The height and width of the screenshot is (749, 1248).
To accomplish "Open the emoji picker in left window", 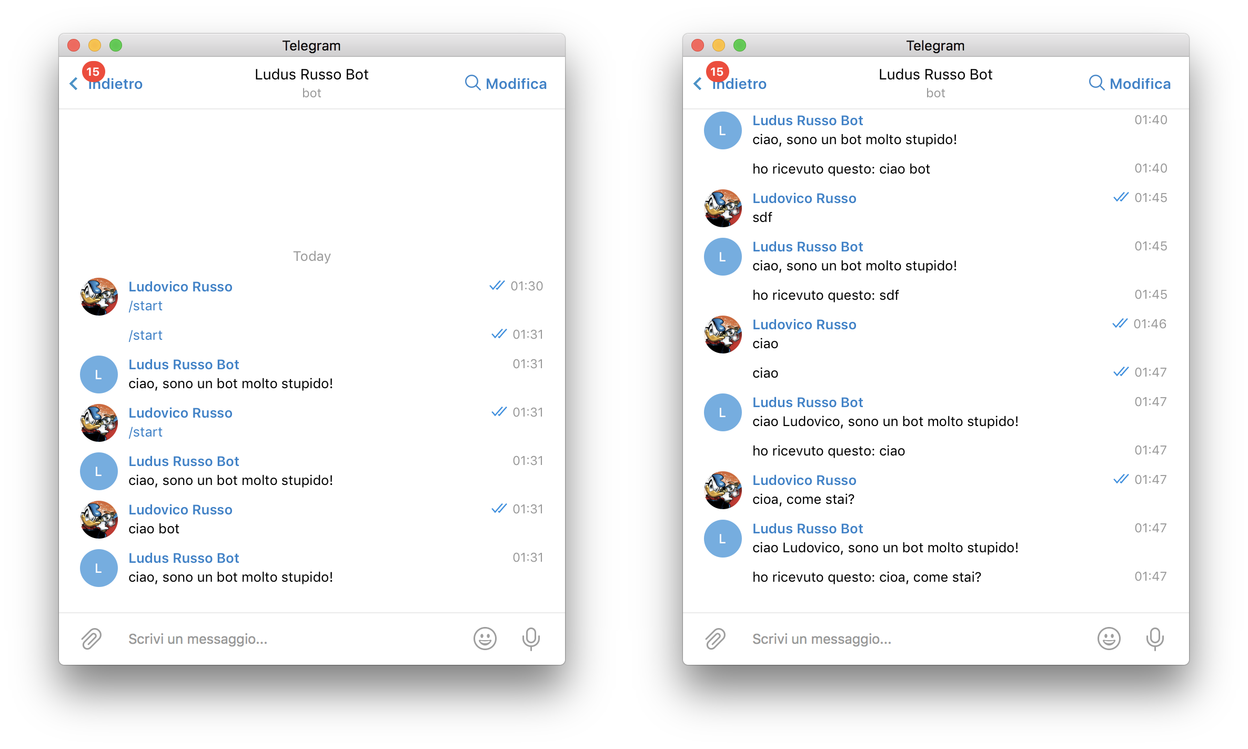I will [485, 639].
